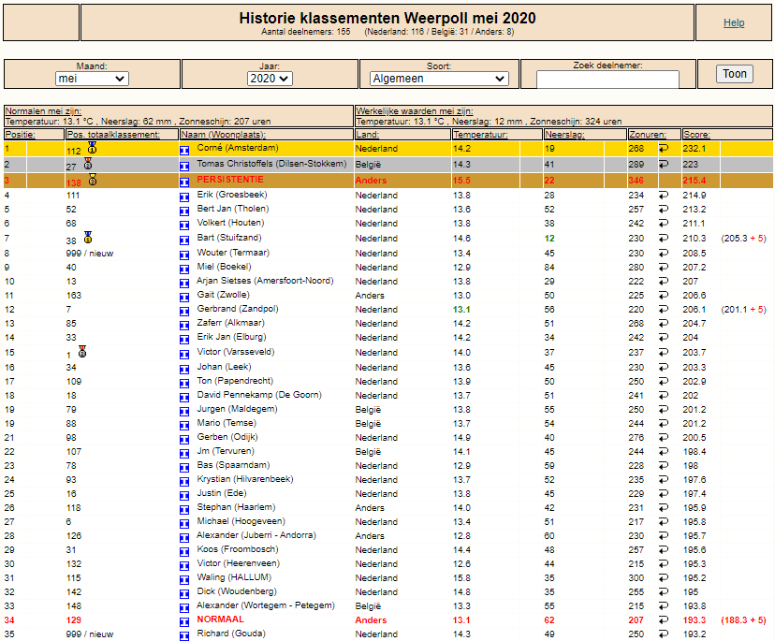
Task: Click return-arrow icon in Erik (Groesbeek) row
Action: coord(664,196)
